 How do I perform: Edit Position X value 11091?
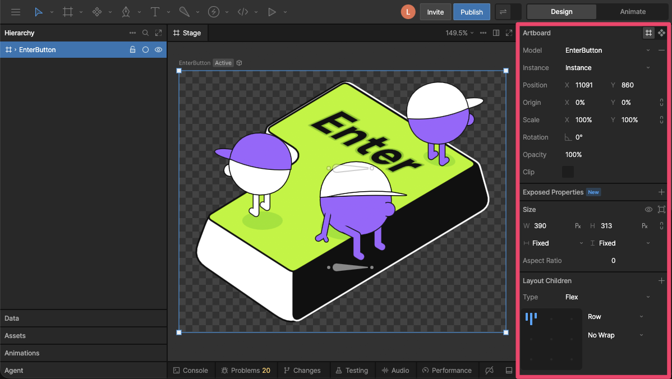(x=584, y=85)
